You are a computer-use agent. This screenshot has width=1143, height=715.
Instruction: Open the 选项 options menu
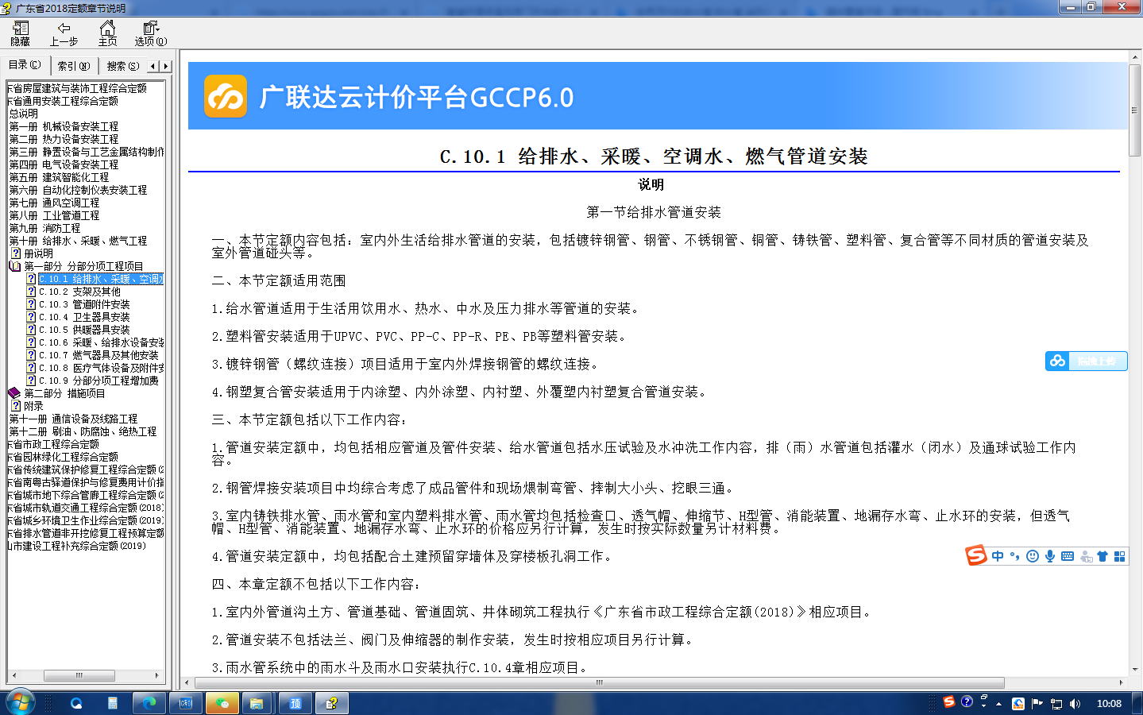[151, 34]
